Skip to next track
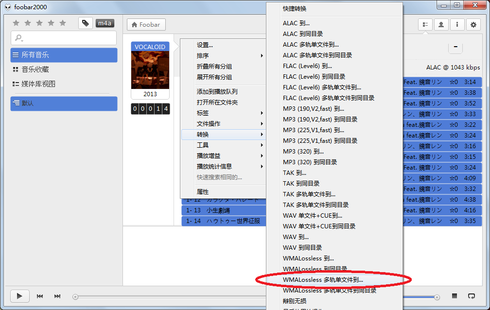 pos(57,296)
